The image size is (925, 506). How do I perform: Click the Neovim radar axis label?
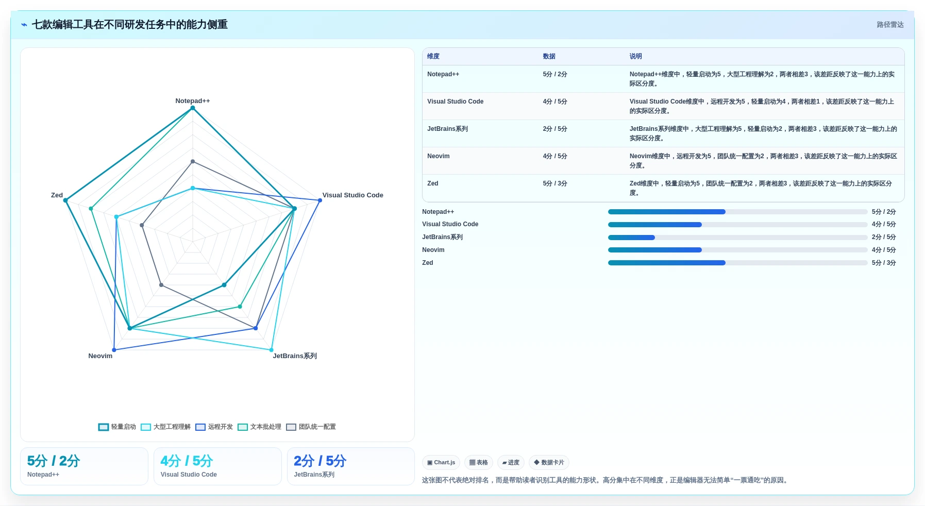coord(100,356)
